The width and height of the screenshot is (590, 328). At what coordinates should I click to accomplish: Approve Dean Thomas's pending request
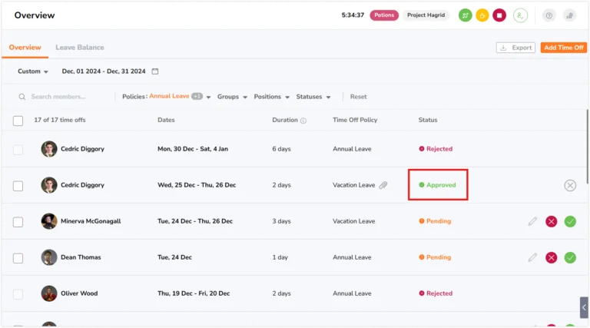570,257
